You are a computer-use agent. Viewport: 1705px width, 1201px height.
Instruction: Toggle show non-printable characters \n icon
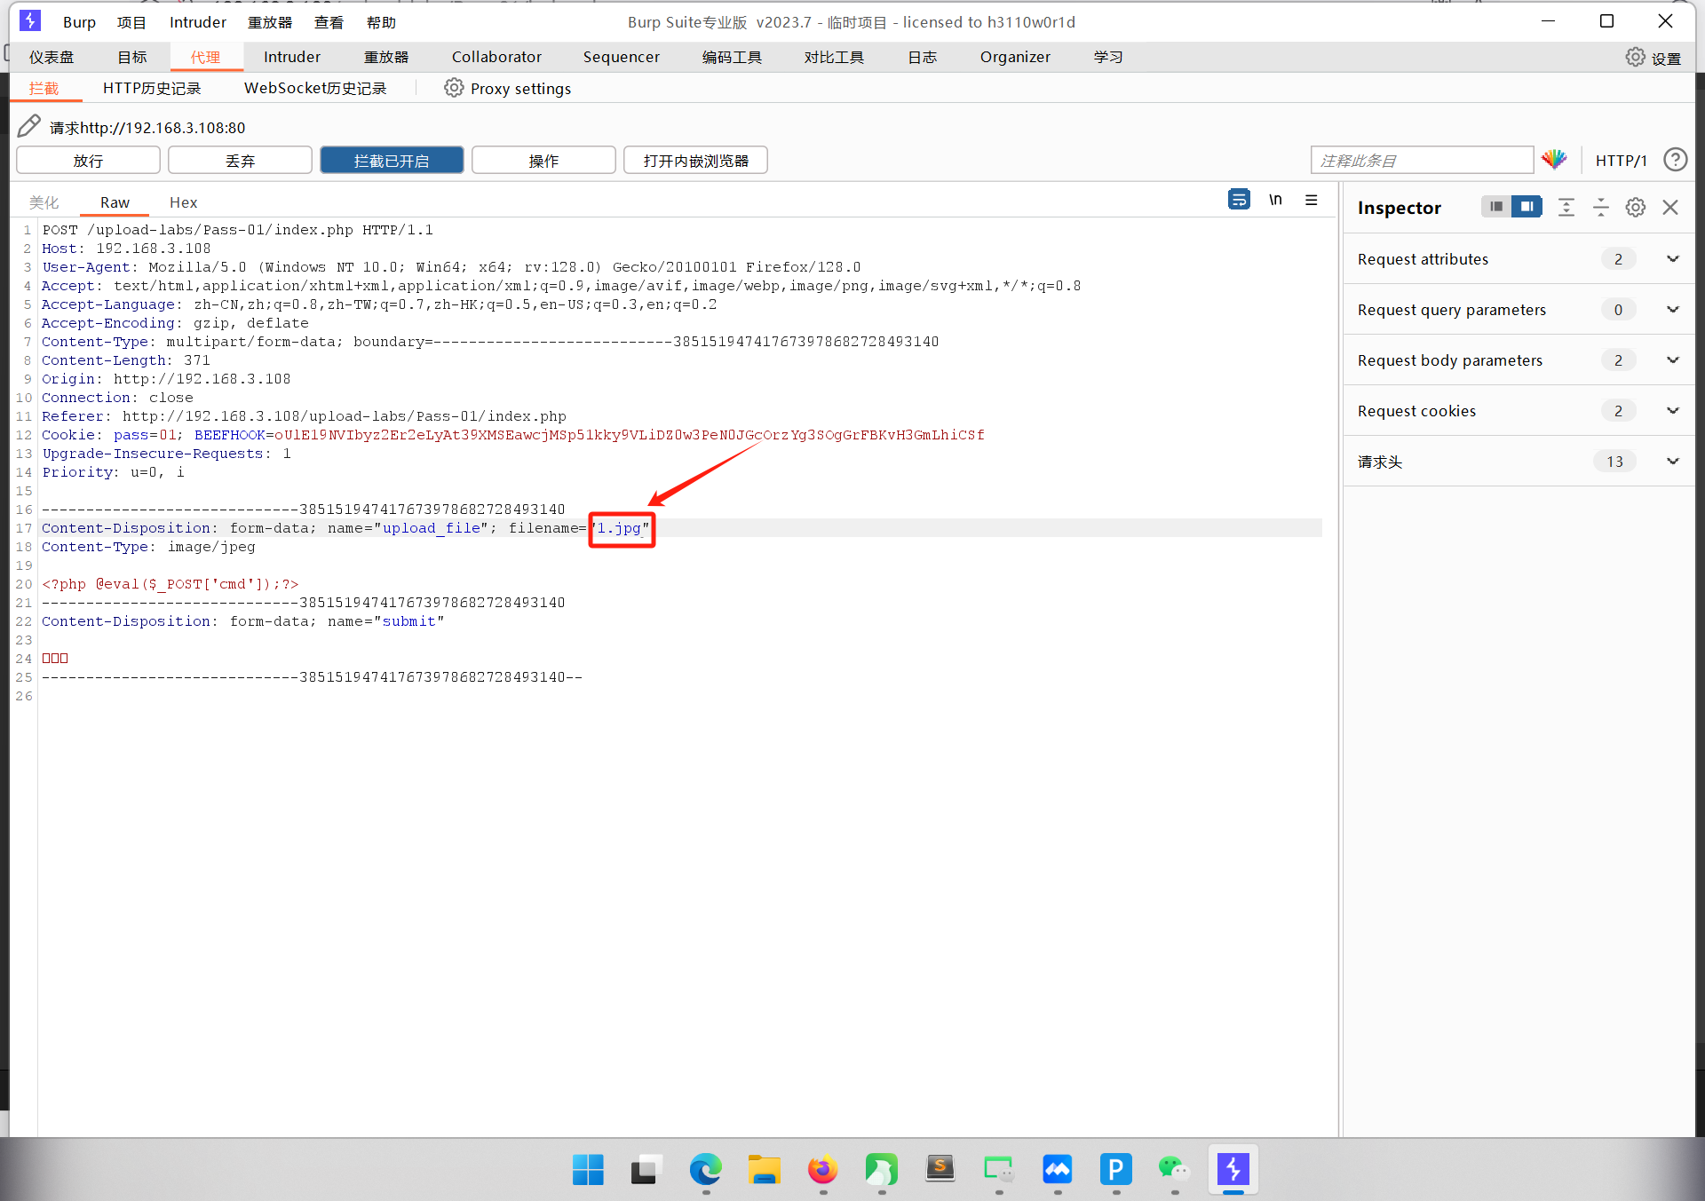click(1275, 200)
